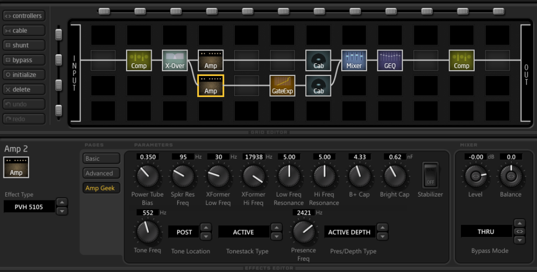Step Effect Type down from PVH 5105
The image size is (537, 272).
pyautogui.click(x=62, y=211)
